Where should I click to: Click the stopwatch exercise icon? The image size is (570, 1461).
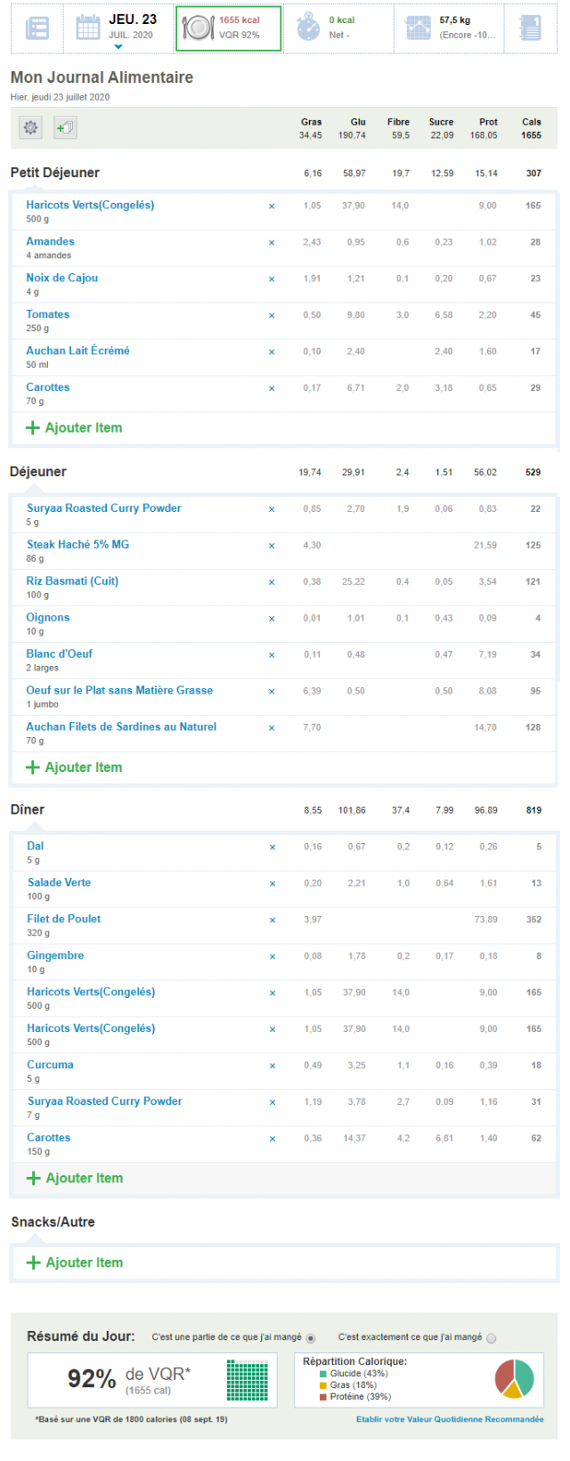pyautogui.click(x=308, y=28)
